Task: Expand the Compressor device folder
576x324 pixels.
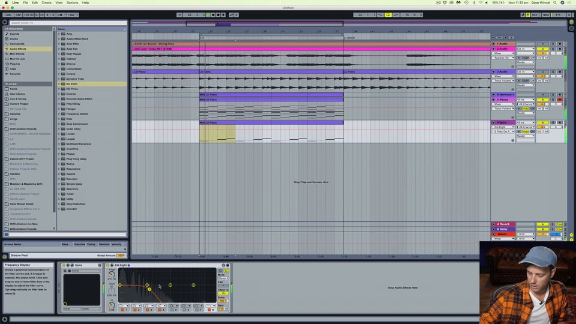Action: 59,68
